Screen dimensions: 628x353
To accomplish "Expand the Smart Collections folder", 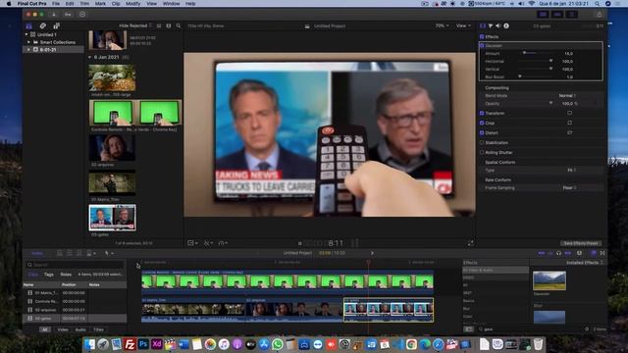I will [28, 42].
